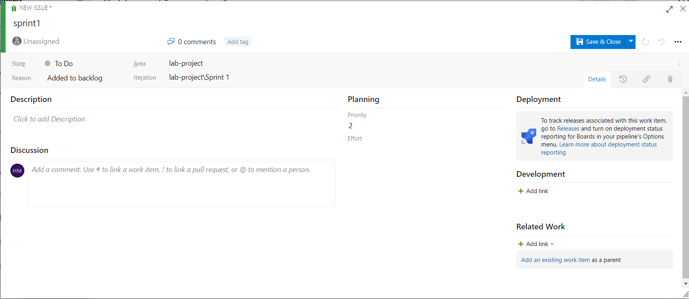Click the Unassigned person avatar icon
This screenshot has width=689, height=299.
click(x=17, y=41)
